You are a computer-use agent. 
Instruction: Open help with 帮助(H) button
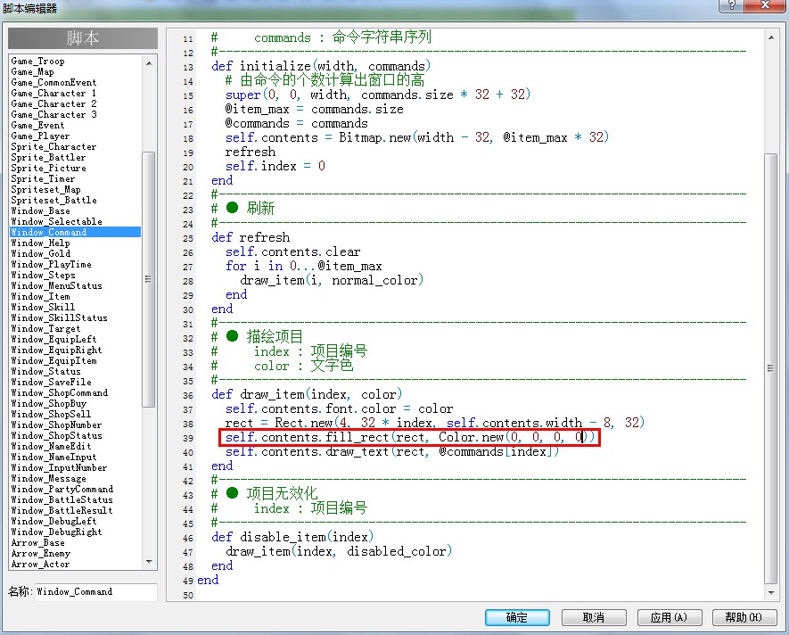(x=744, y=617)
